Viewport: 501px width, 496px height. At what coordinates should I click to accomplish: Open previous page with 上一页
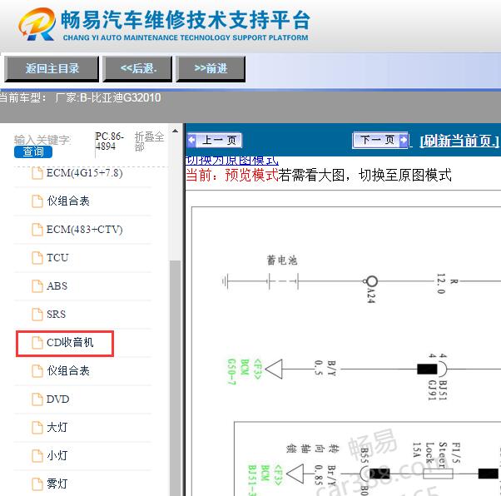(x=215, y=141)
